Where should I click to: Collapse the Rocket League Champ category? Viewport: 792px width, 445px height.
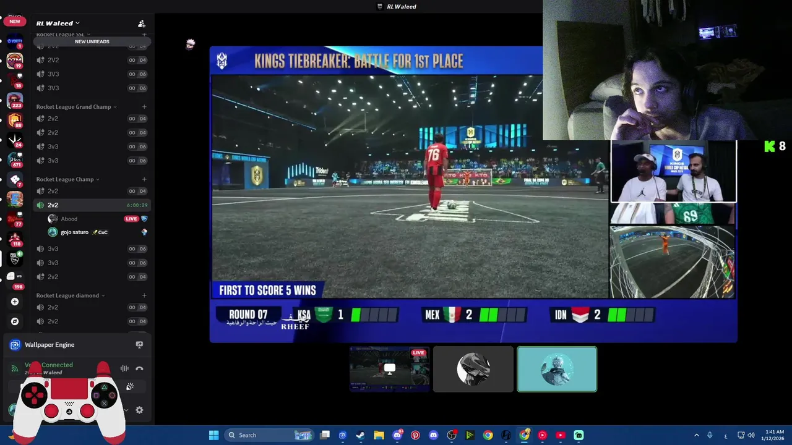point(68,179)
